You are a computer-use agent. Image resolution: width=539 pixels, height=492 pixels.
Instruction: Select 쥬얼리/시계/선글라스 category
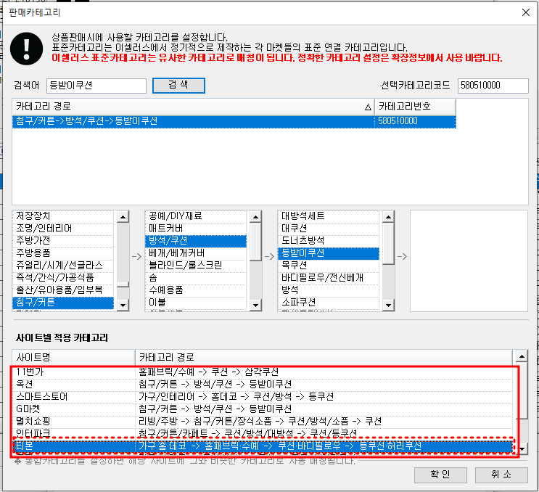tap(63, 266)
